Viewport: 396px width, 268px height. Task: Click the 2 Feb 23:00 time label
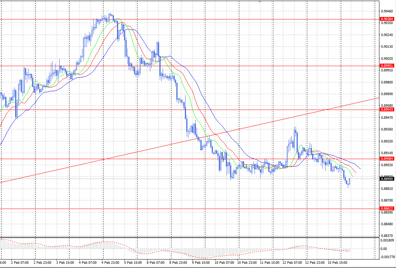click(42, 262)
